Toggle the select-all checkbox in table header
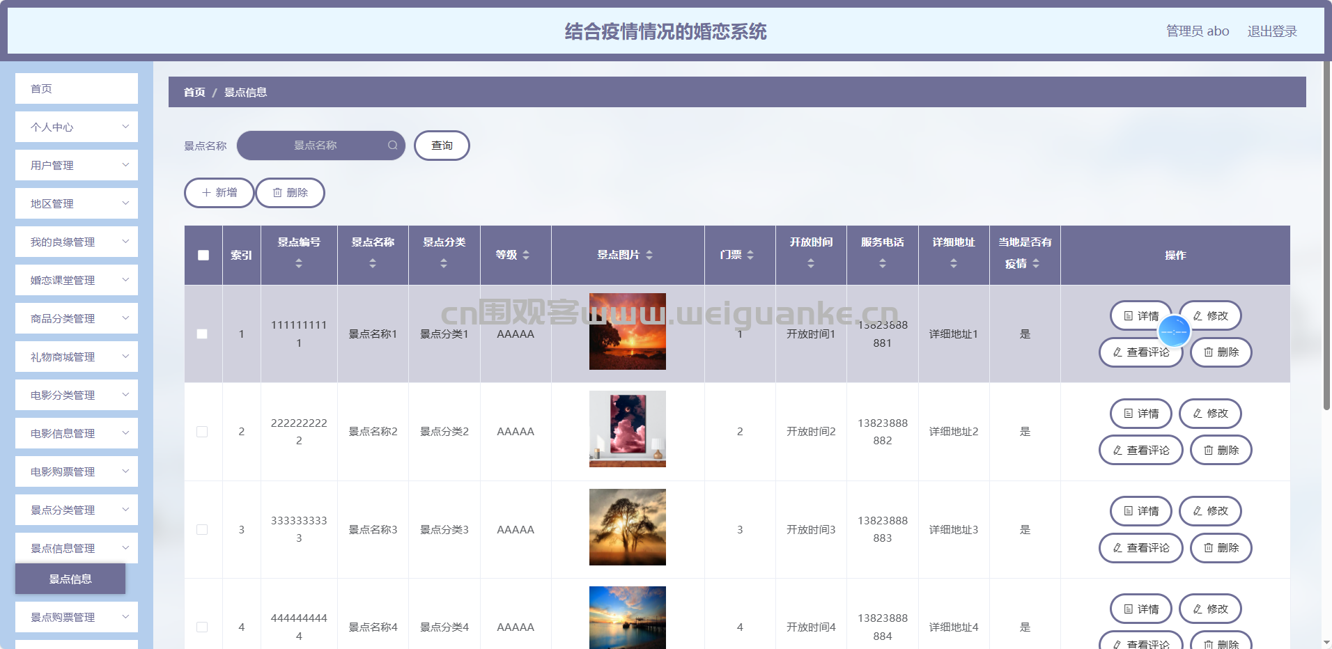The width and height of the screenshot is (1332, 649). pos(203,255)
